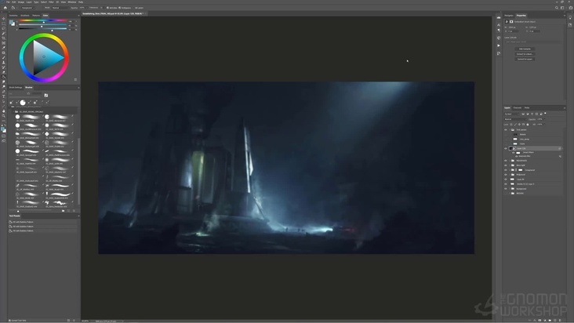The height and width of the screenshot is (323, 574).
Task: Select the Pen tool
Action: [x=4, y=92]
